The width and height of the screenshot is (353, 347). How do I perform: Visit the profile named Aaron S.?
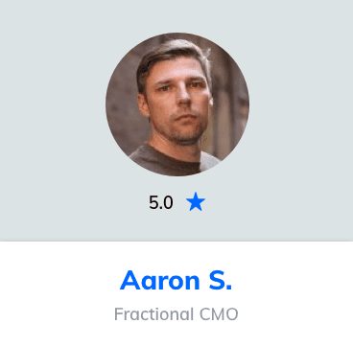176,280
